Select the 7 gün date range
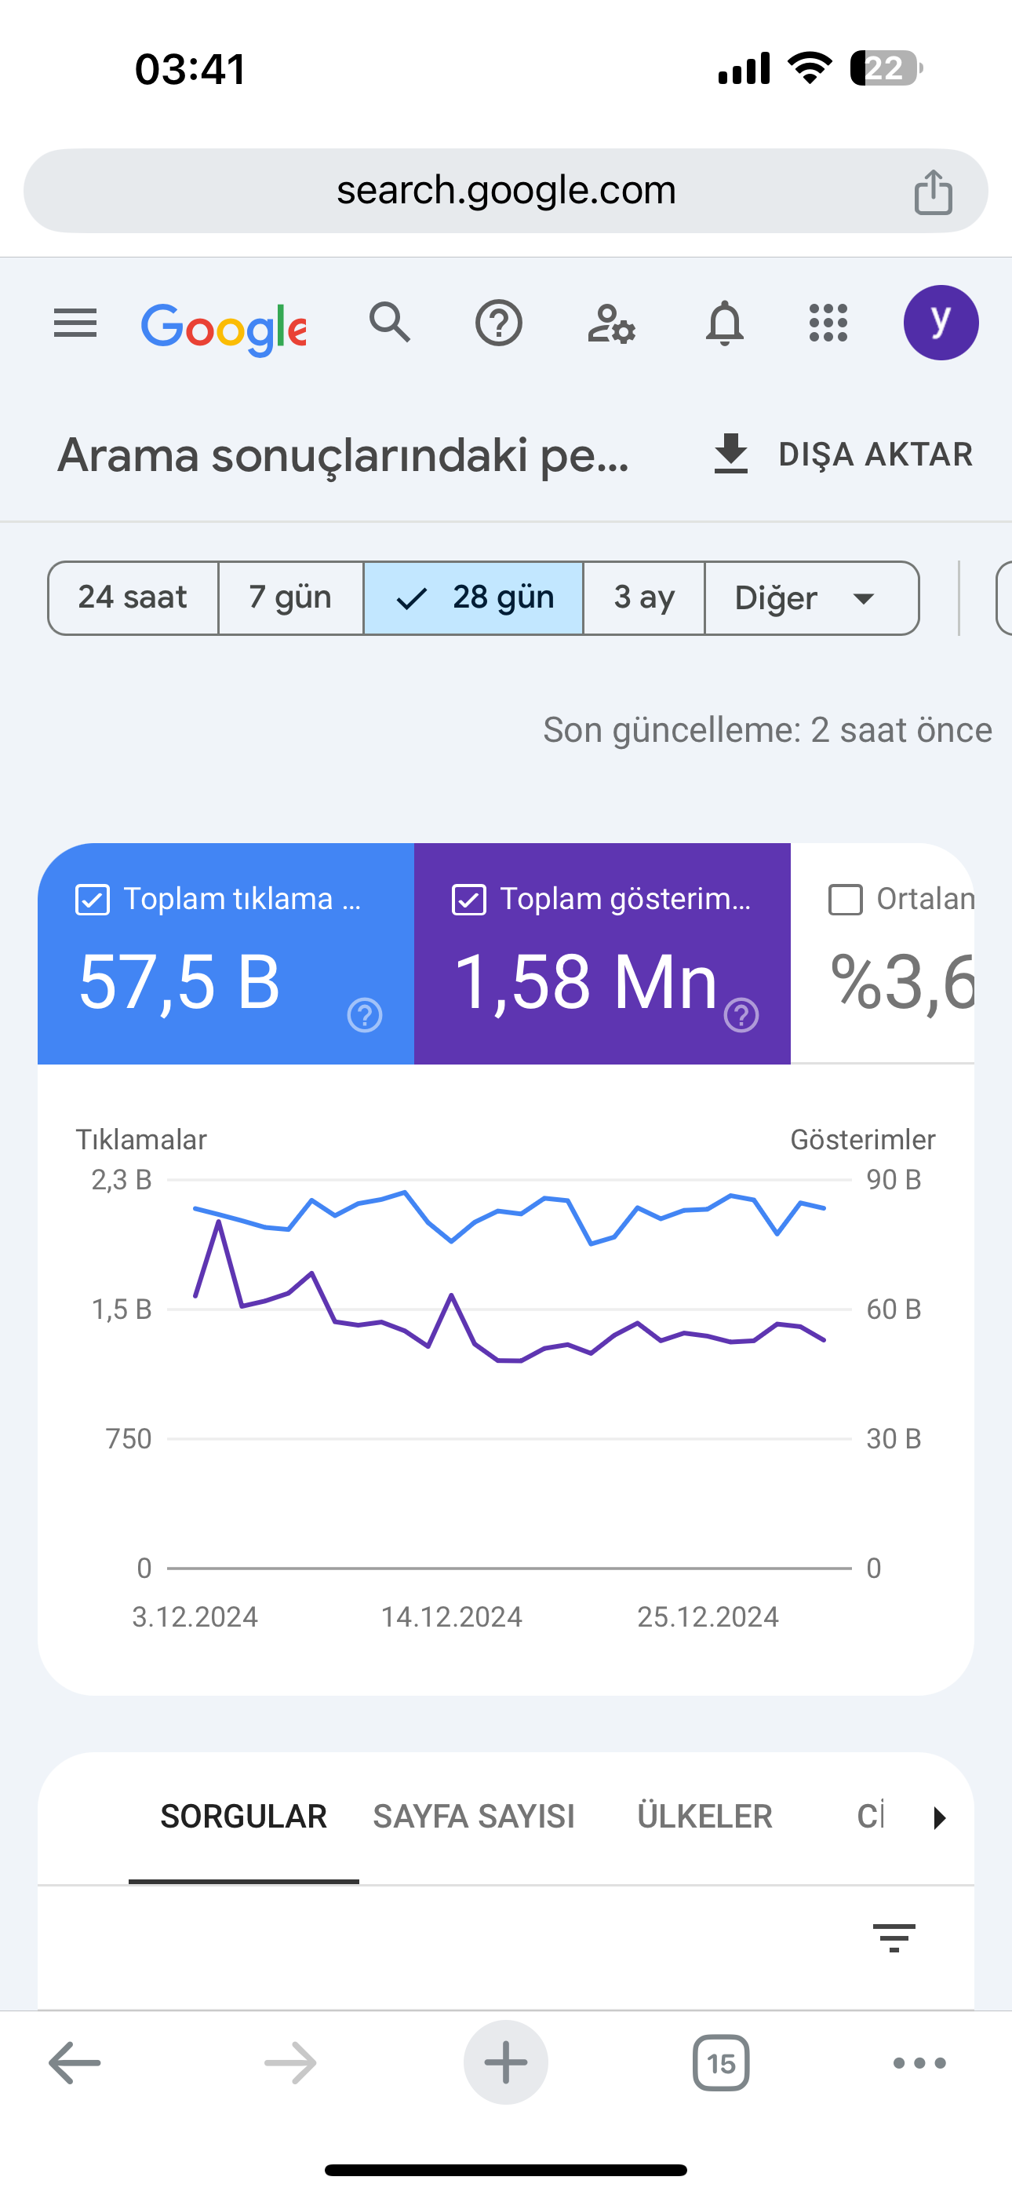Image resolution: width=1012 pixels, height=2195 pixels. click(290, 598)
